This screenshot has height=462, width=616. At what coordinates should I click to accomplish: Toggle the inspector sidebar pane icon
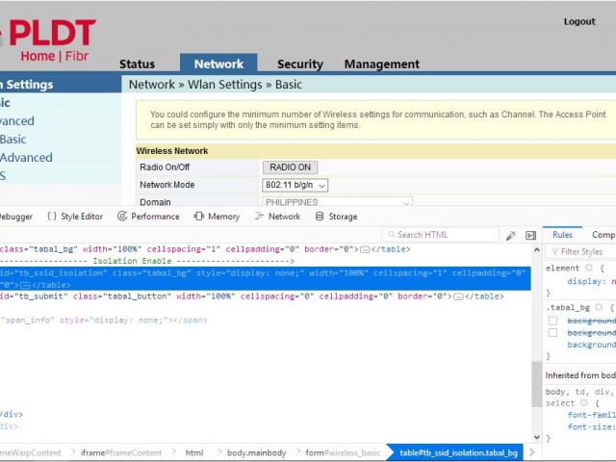tap(530, 235)
